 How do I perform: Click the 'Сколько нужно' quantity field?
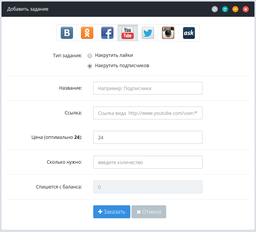click(147, 162)
